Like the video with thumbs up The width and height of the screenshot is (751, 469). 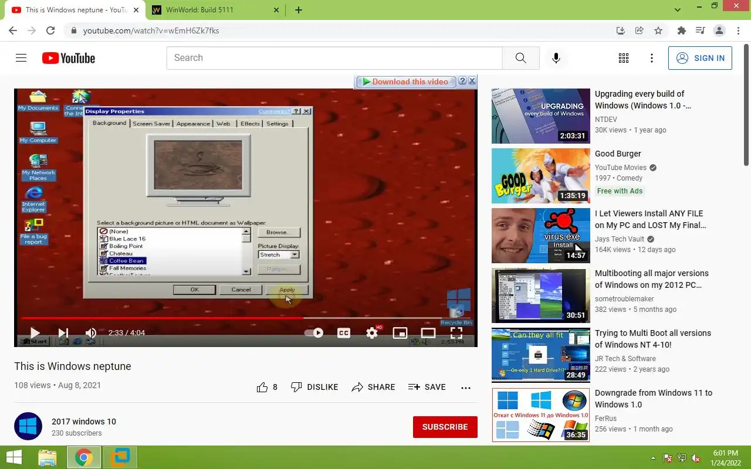click(x=267, y=387)
